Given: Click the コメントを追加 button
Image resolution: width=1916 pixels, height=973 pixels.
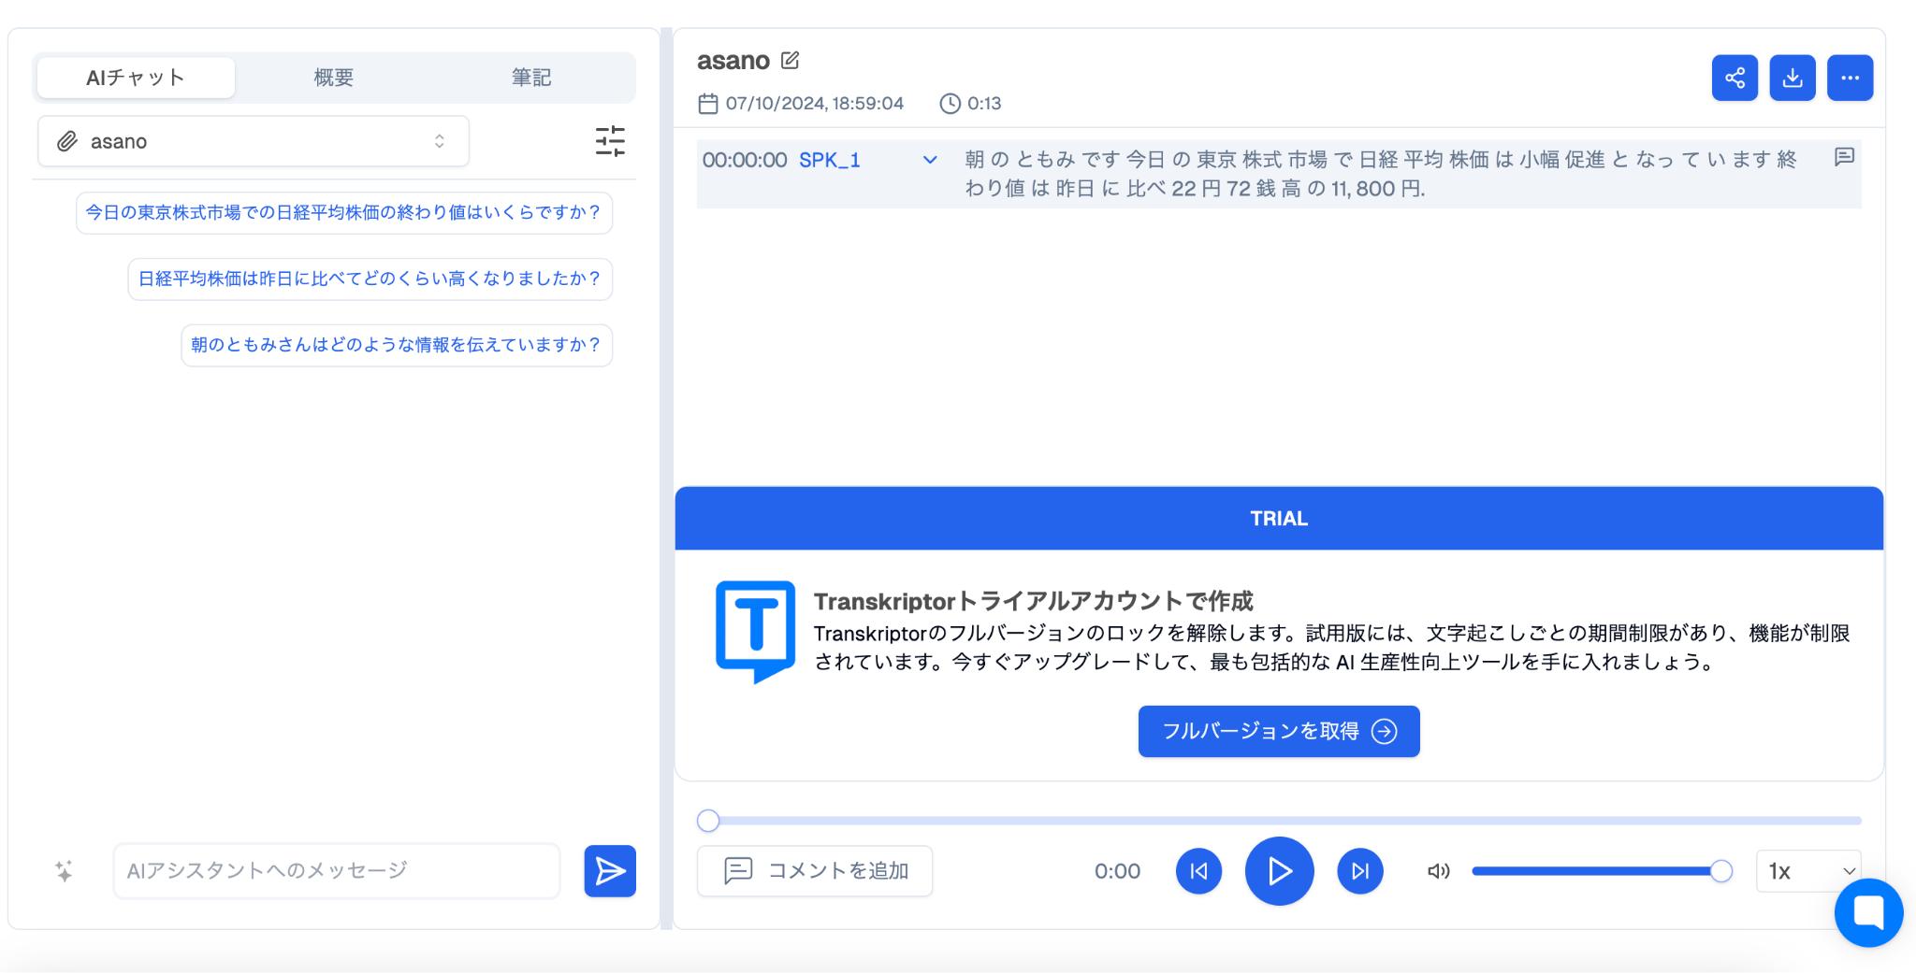Looking at the screenshot, I should (815, 871).
